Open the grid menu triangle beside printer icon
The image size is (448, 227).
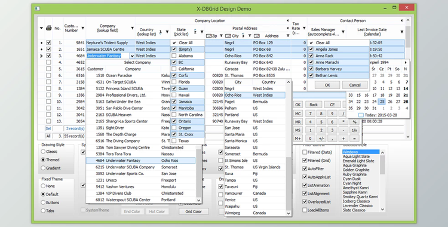[x=41, y=28]
